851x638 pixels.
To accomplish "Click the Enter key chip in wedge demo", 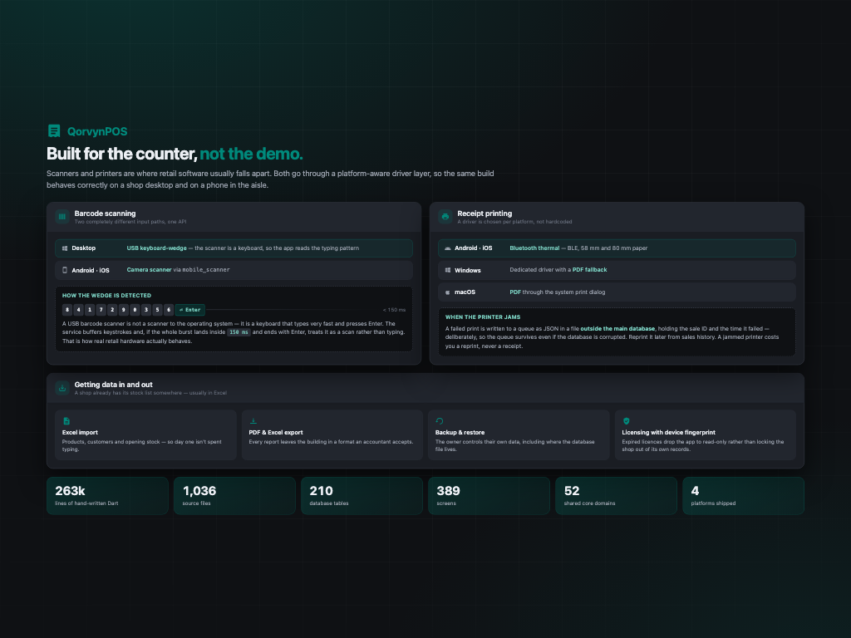I will point(190,310).
